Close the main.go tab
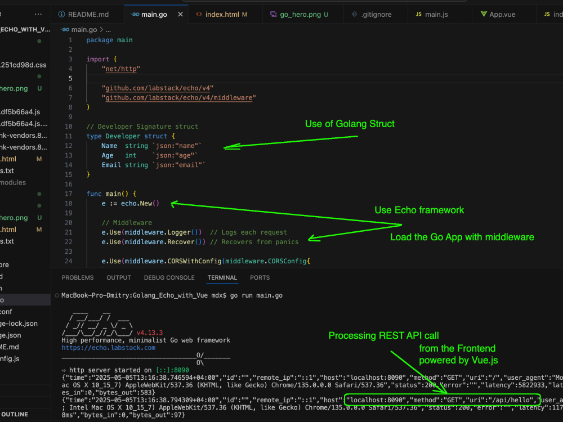Screen dimensions: 563x422 180,15
